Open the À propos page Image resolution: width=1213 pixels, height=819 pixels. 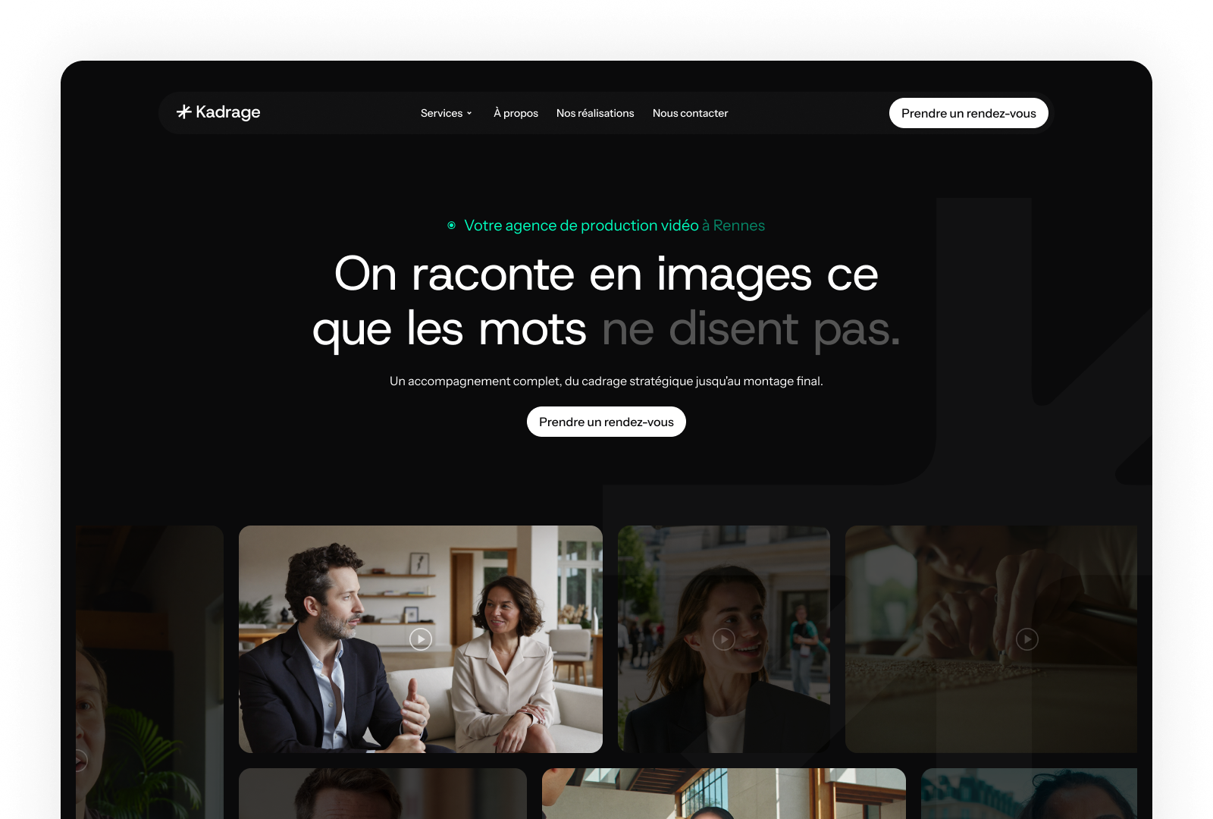(x=516, y=113)
